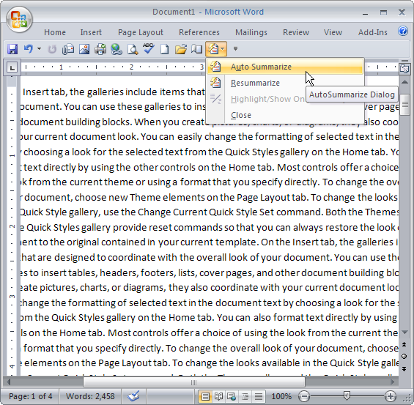Switch to Print Layout view
Viewport: 414px width, 405px height.
(x=205, y=396)
